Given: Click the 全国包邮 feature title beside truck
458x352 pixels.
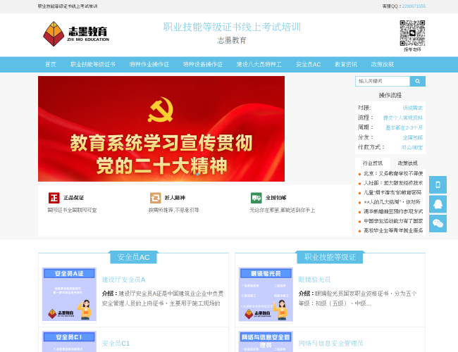Looking at the screenshot, I should pyautogui.click(x=276, y=198).
